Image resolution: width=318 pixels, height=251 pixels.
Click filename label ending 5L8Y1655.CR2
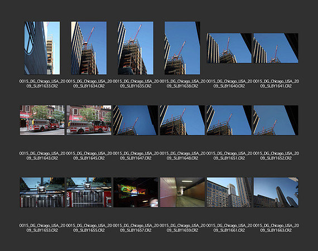tap(89, 228)
